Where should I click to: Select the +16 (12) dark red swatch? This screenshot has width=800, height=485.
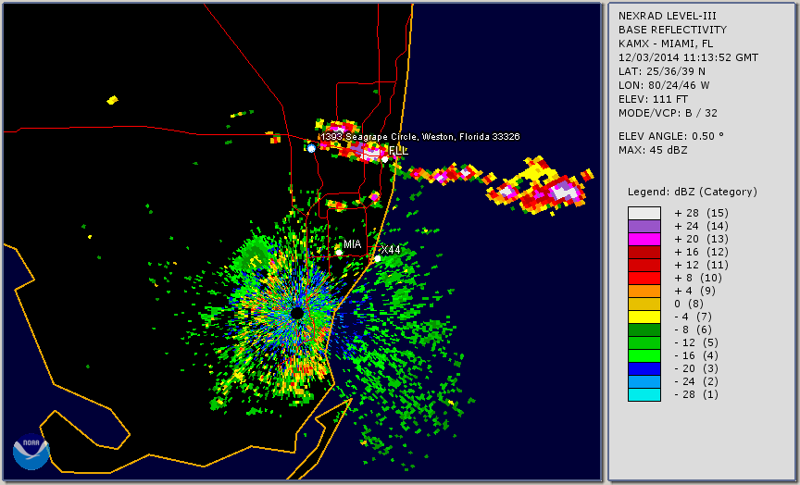644,252
